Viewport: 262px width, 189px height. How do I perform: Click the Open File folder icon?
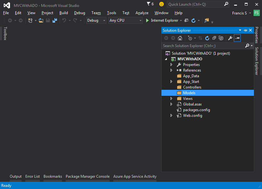point(41,20)
